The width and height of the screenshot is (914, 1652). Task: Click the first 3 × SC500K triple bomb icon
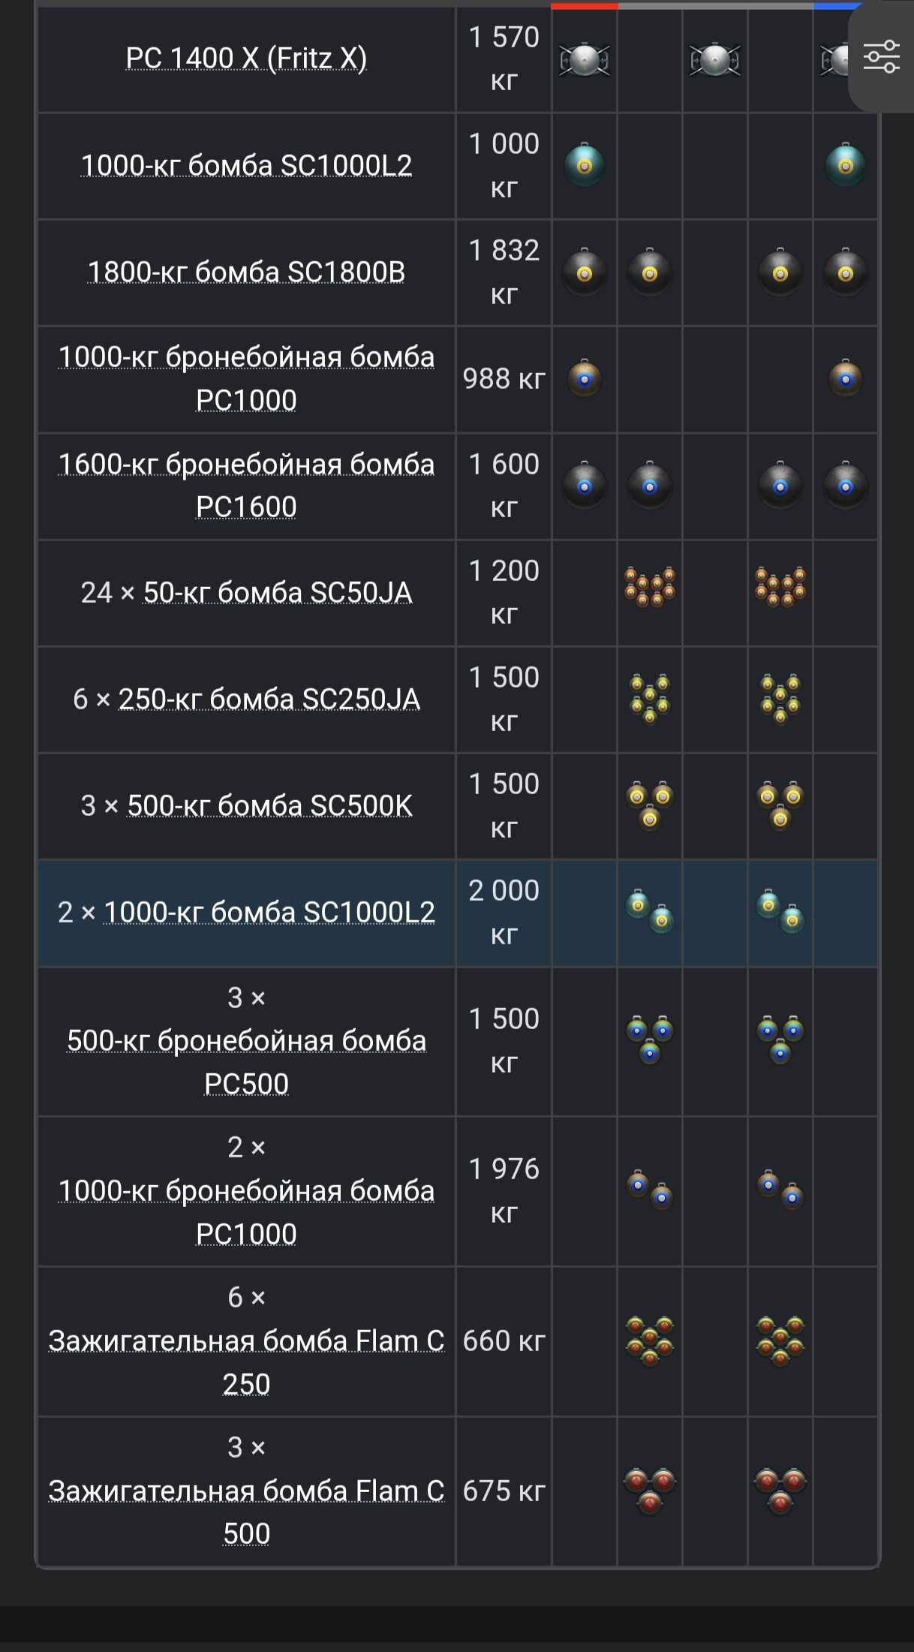coord(650,805)
